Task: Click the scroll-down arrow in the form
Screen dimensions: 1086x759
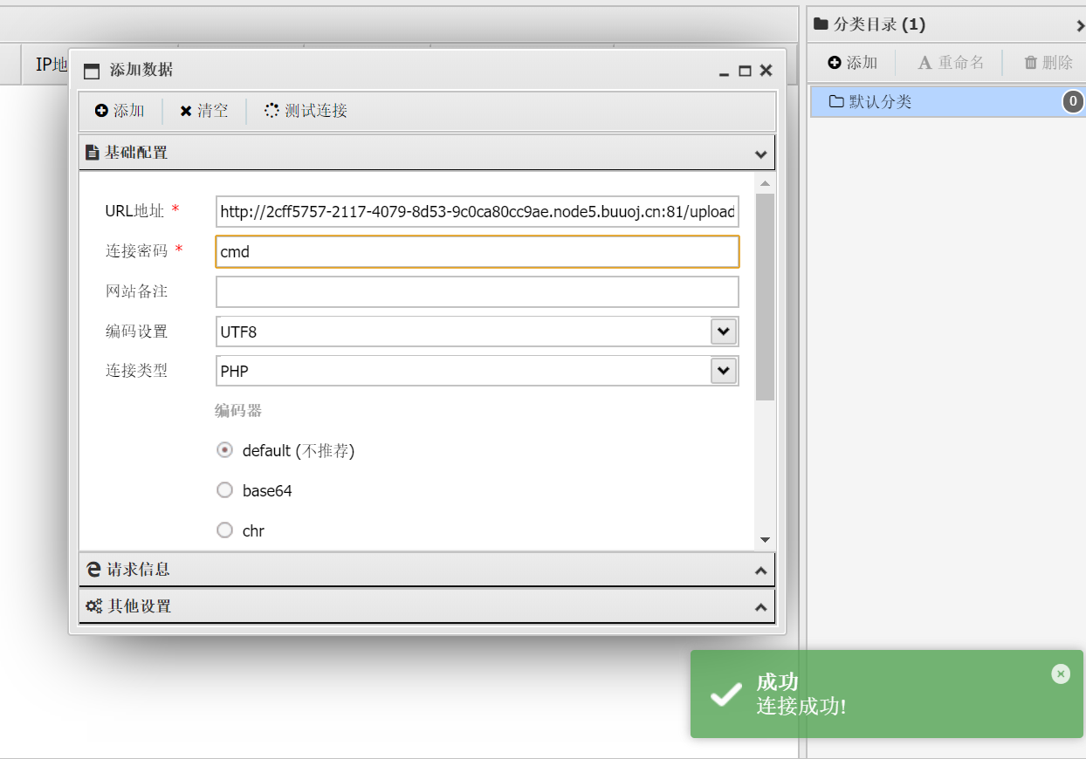Action: click(x=765, y=540)
